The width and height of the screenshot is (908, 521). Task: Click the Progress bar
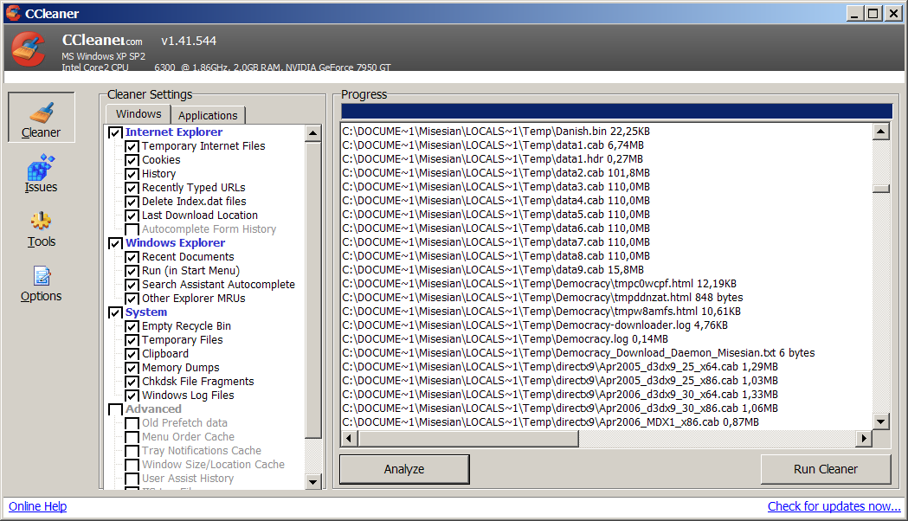[616, 111]
